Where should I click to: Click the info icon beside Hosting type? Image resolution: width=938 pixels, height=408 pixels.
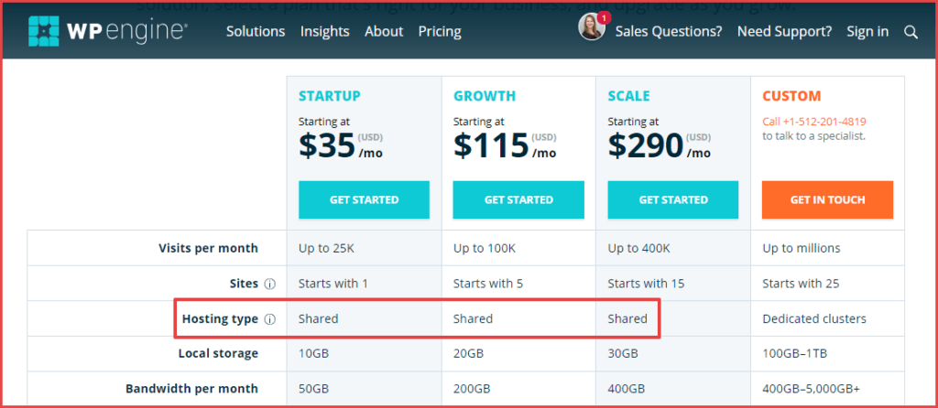pos(270,319)
